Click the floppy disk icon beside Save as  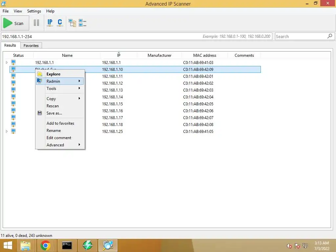pos(40,113)
